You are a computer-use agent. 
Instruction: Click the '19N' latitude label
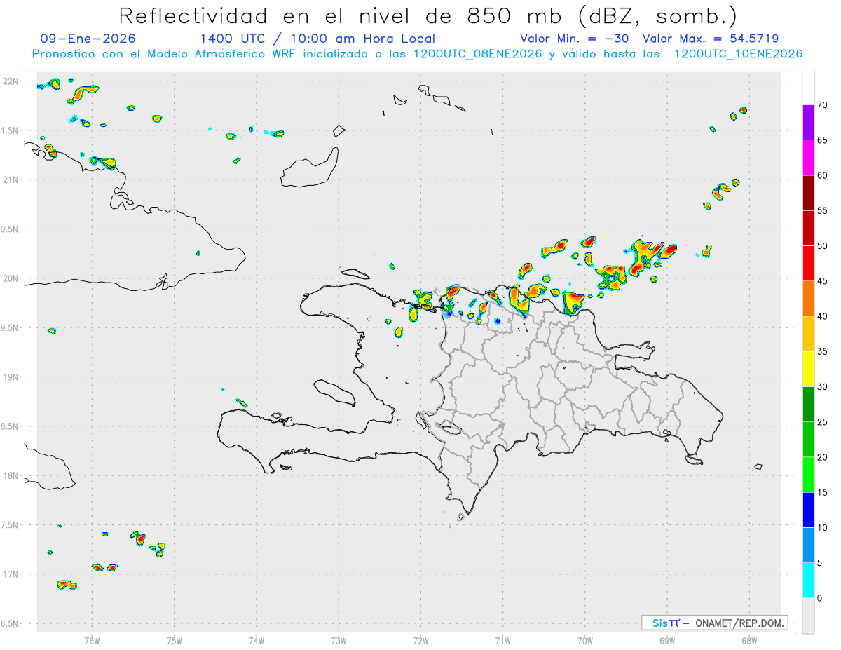click(x=11, y=377)
